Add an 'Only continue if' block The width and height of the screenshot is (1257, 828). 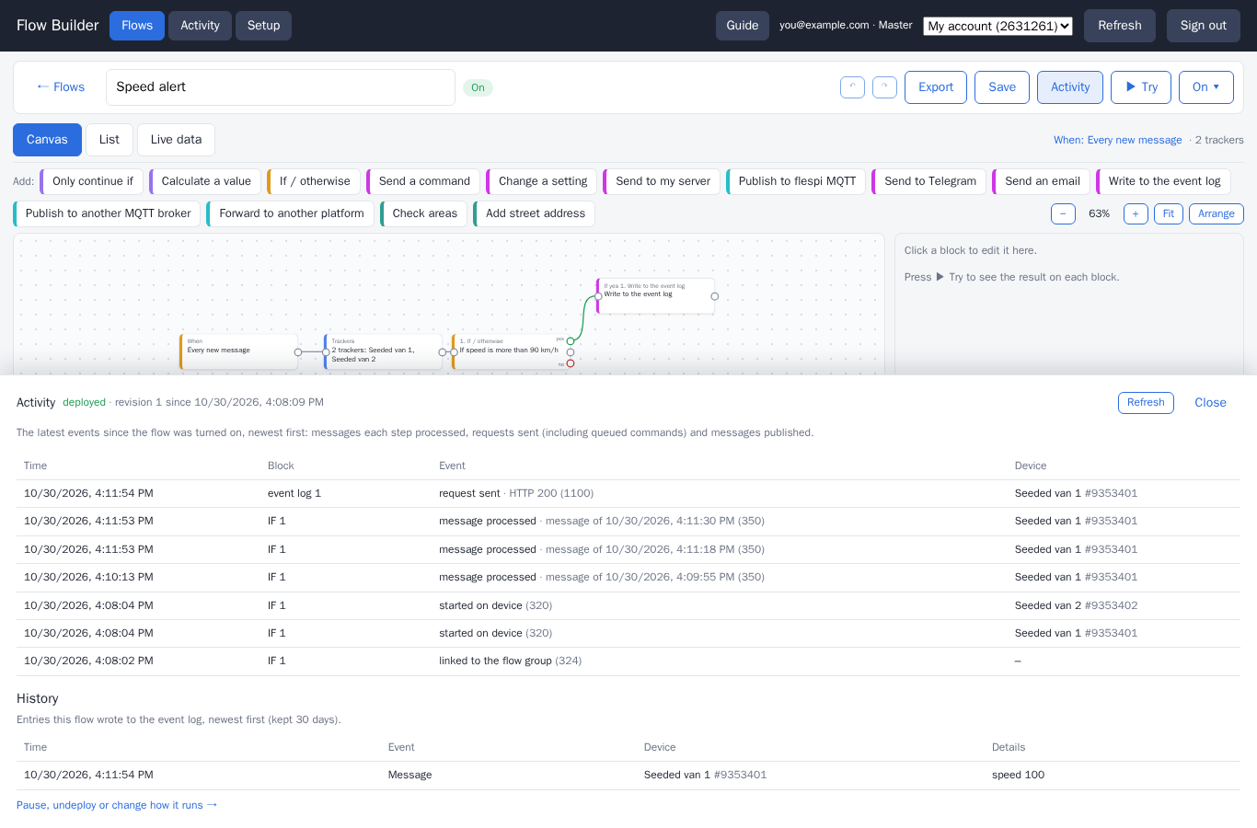pos(92,181)
